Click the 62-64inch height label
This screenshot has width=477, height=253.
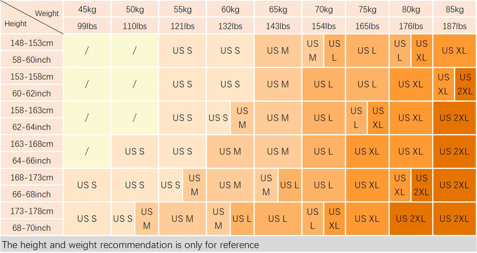pos(32,127)
